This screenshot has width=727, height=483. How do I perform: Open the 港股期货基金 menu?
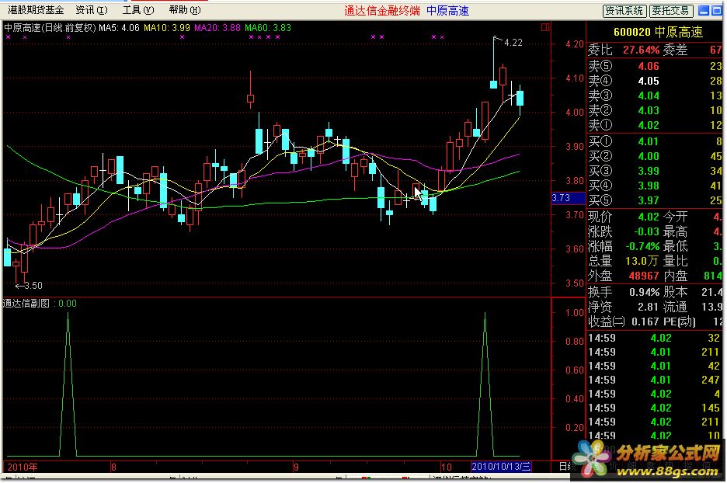coord(36,10)
